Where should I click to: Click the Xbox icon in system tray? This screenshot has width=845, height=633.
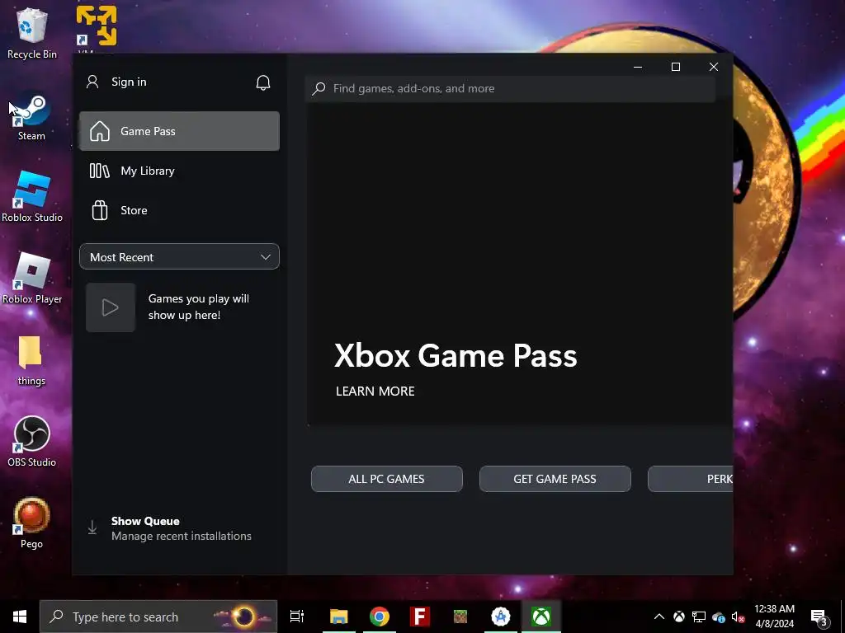(x=679, y=617)
